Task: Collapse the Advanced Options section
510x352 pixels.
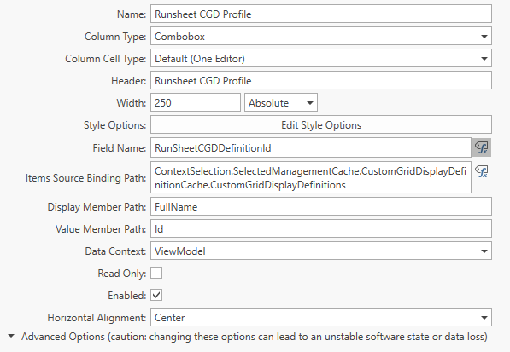Action: 11,336
